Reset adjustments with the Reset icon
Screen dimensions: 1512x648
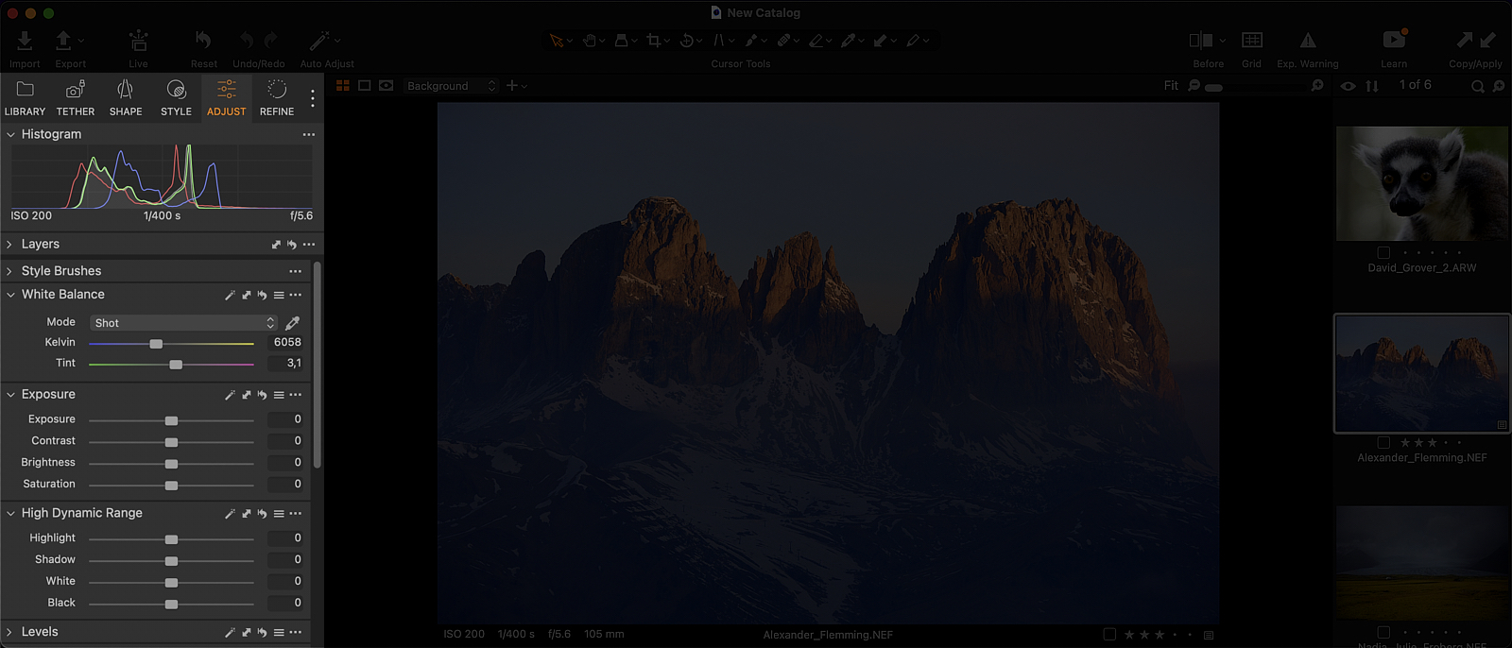tap(203, 41)
